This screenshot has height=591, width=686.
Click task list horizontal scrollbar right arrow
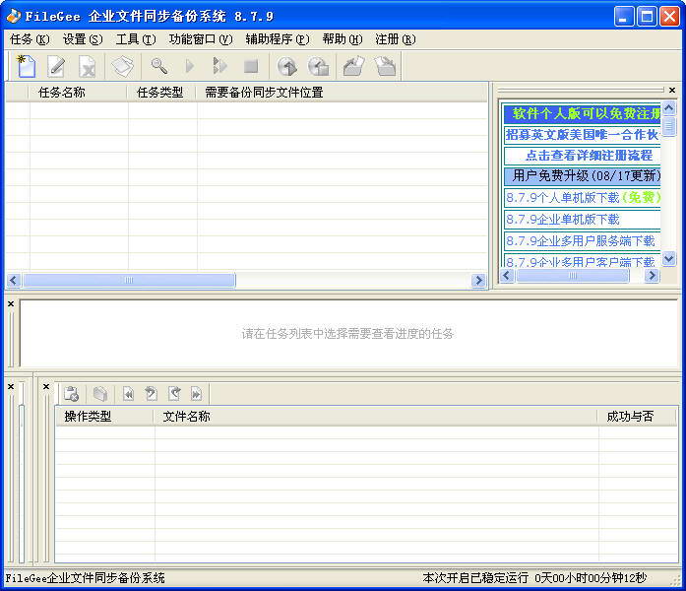(478, 280)
